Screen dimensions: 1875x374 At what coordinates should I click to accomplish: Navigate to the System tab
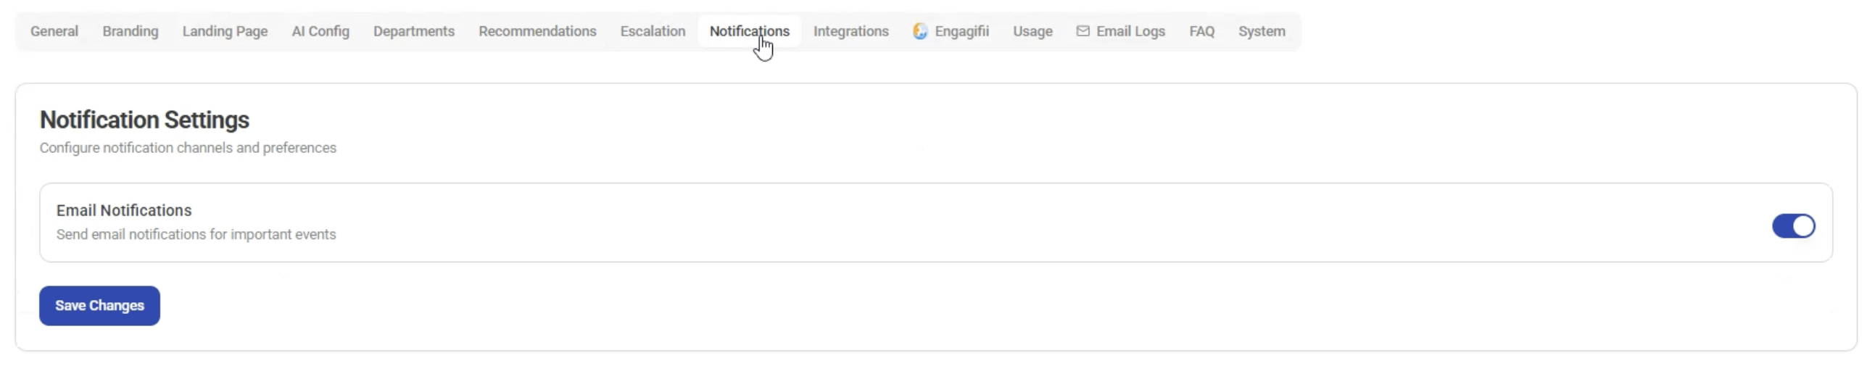click(x=1262, y=31)
